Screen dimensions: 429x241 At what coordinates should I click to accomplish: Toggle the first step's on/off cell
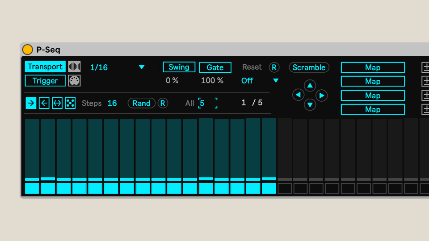[x=32, y=188]
